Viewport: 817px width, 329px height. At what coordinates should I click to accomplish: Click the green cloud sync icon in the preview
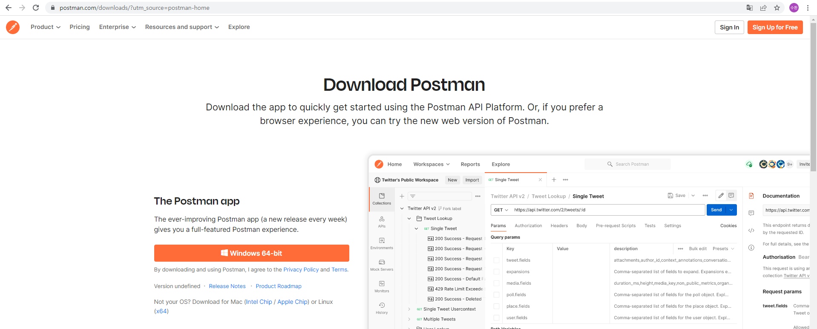[749, 164]
